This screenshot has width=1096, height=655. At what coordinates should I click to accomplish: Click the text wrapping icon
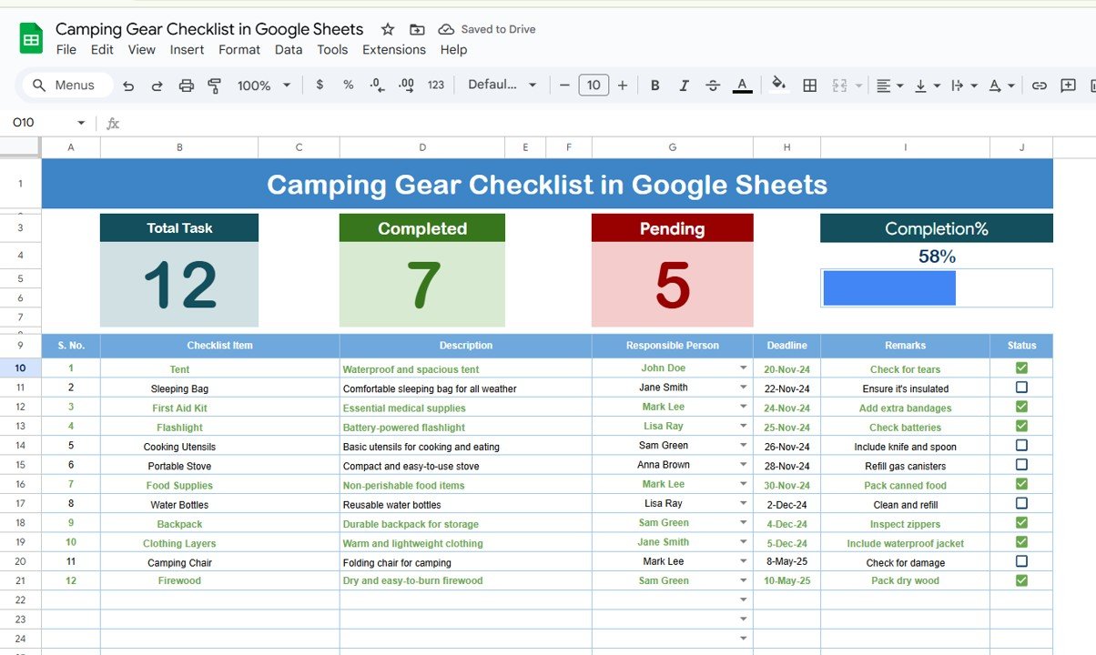(x=958, y=86)
